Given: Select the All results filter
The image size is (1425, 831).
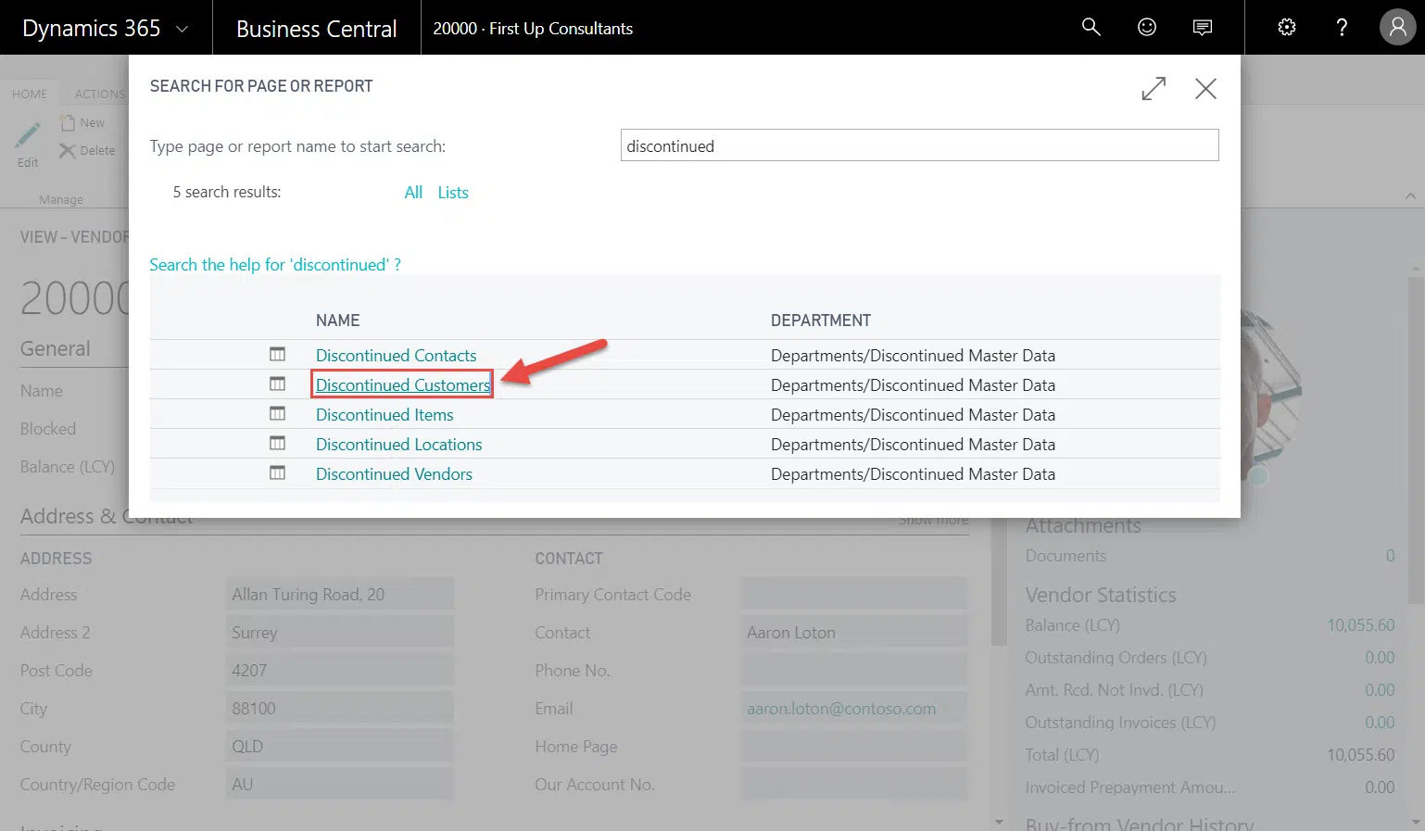Looking at the screenshot, I should tap(413, 193).
